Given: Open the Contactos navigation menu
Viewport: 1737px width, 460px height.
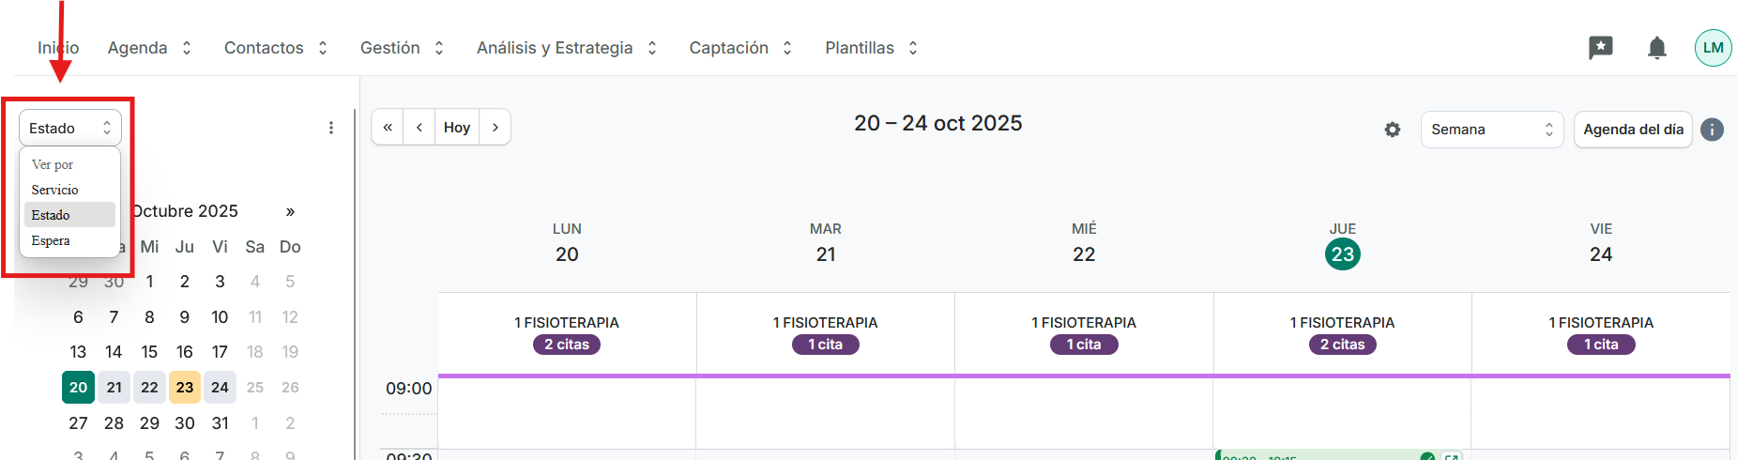Looking at the screenshot, I should coord(275,48).
